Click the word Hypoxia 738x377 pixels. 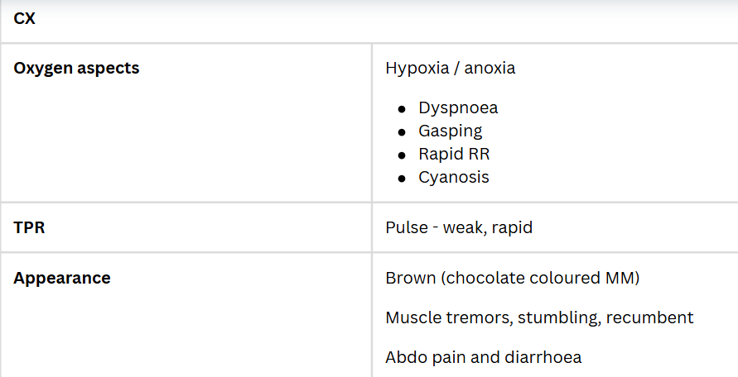[x=416, y=68]
